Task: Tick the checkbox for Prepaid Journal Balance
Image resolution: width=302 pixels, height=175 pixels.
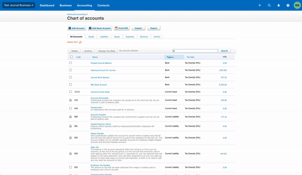Action: pos(70,63)
